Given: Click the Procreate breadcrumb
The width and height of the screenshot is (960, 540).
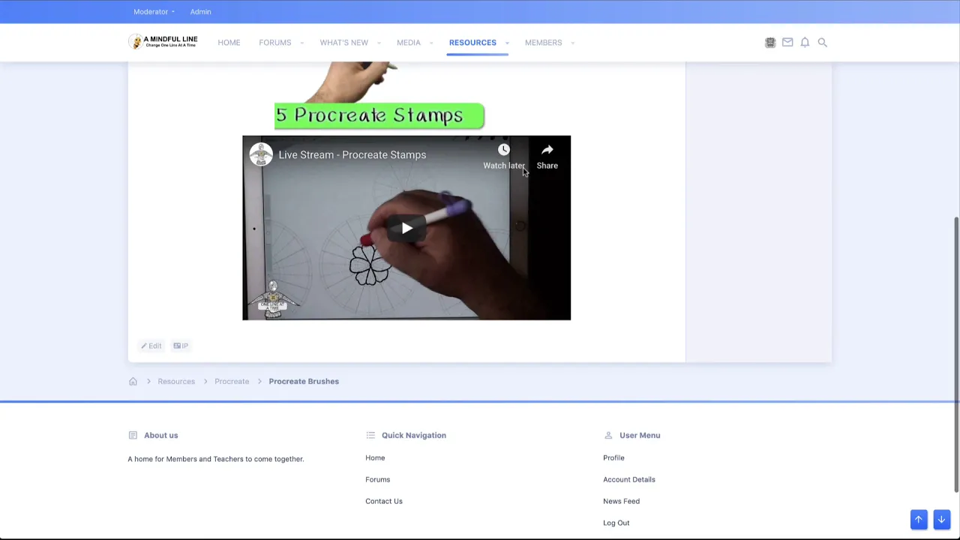Looking at the screenshot, I should [x=232, y=381].
